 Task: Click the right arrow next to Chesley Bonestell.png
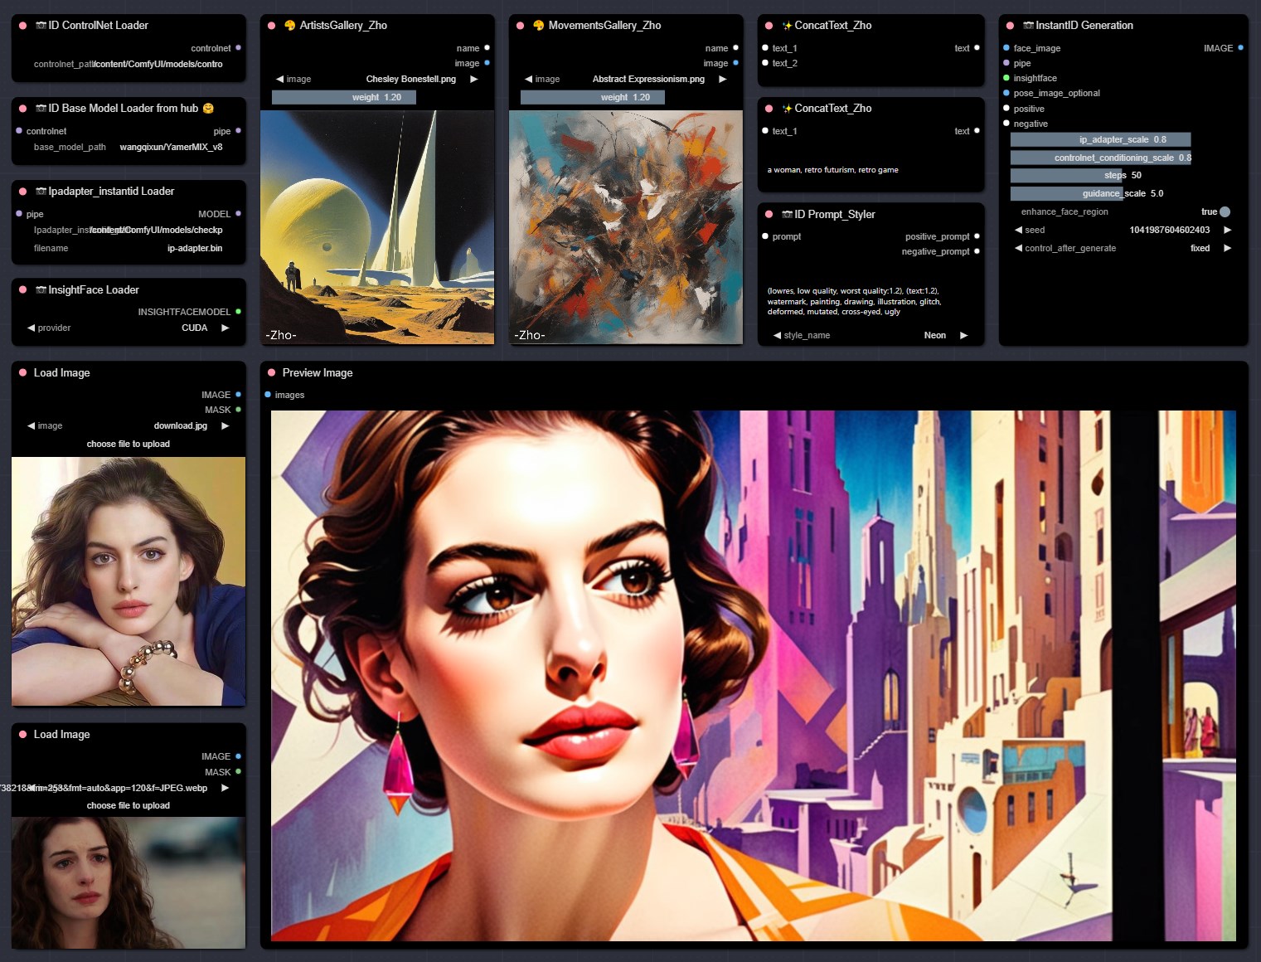click(473, 79)
